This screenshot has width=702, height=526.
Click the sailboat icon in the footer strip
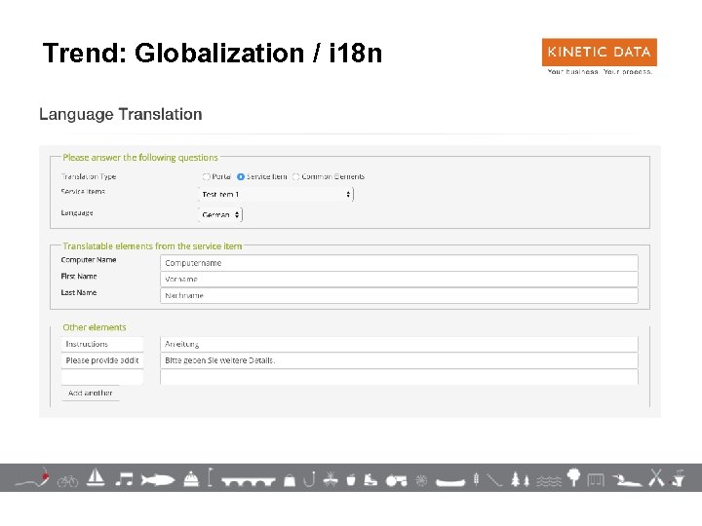pos(97,477)
